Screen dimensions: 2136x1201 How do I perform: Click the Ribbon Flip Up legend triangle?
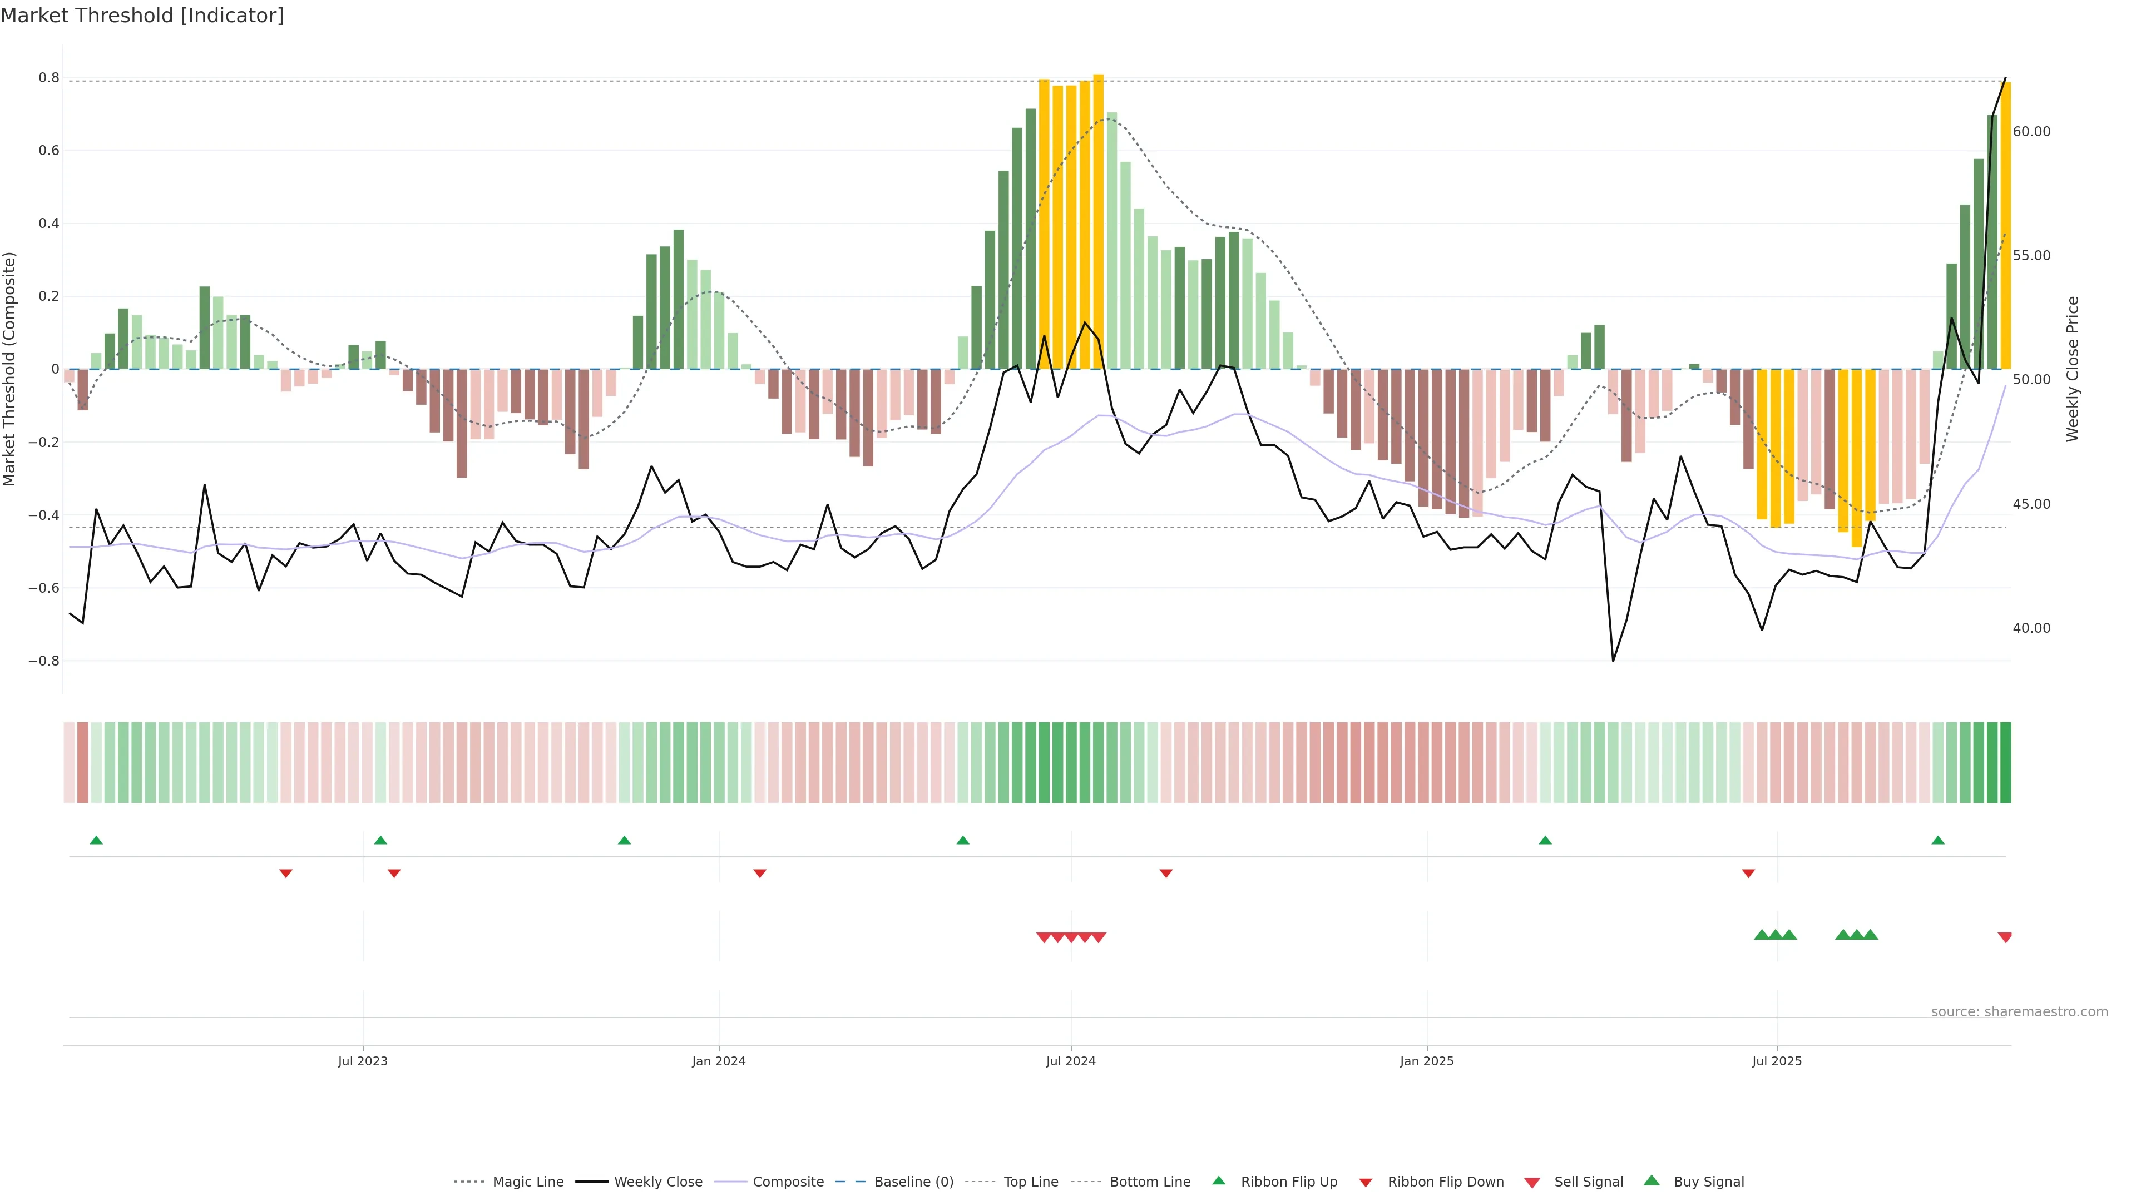(1219, 1180)
